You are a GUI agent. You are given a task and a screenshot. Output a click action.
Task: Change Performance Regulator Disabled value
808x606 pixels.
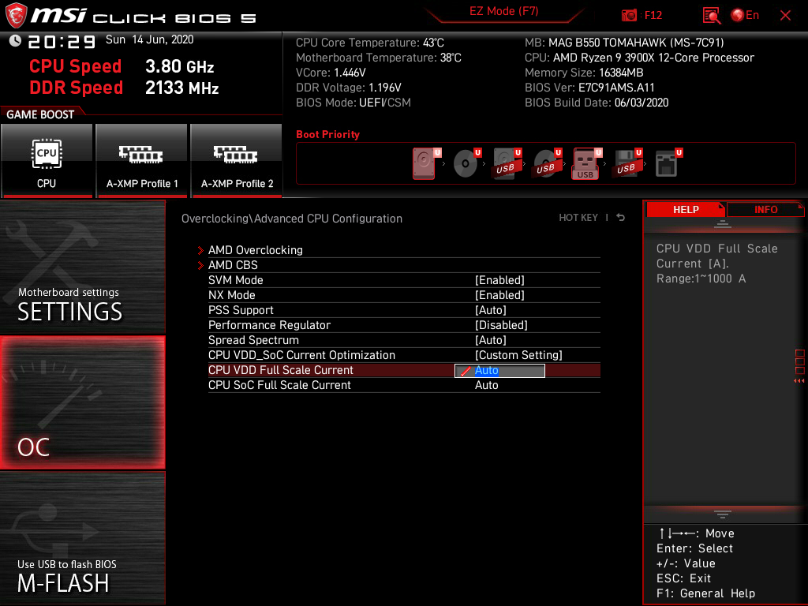pyautogui.click(x=501, y=324)
